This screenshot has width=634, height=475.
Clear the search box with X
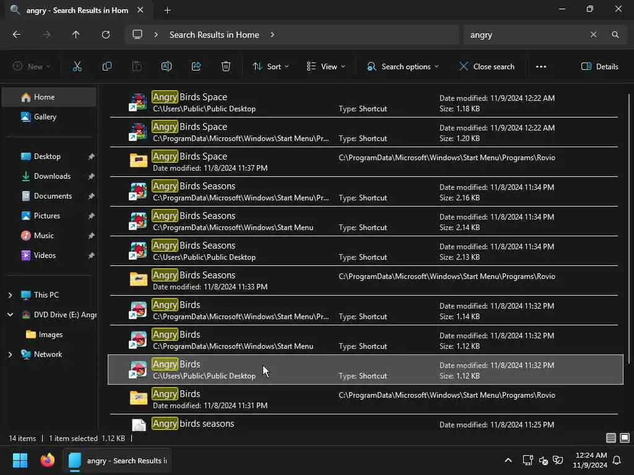pos(593,35)
